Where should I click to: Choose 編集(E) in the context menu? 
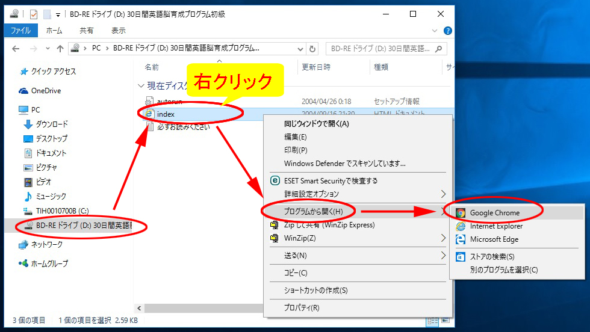tap(358, 137)
